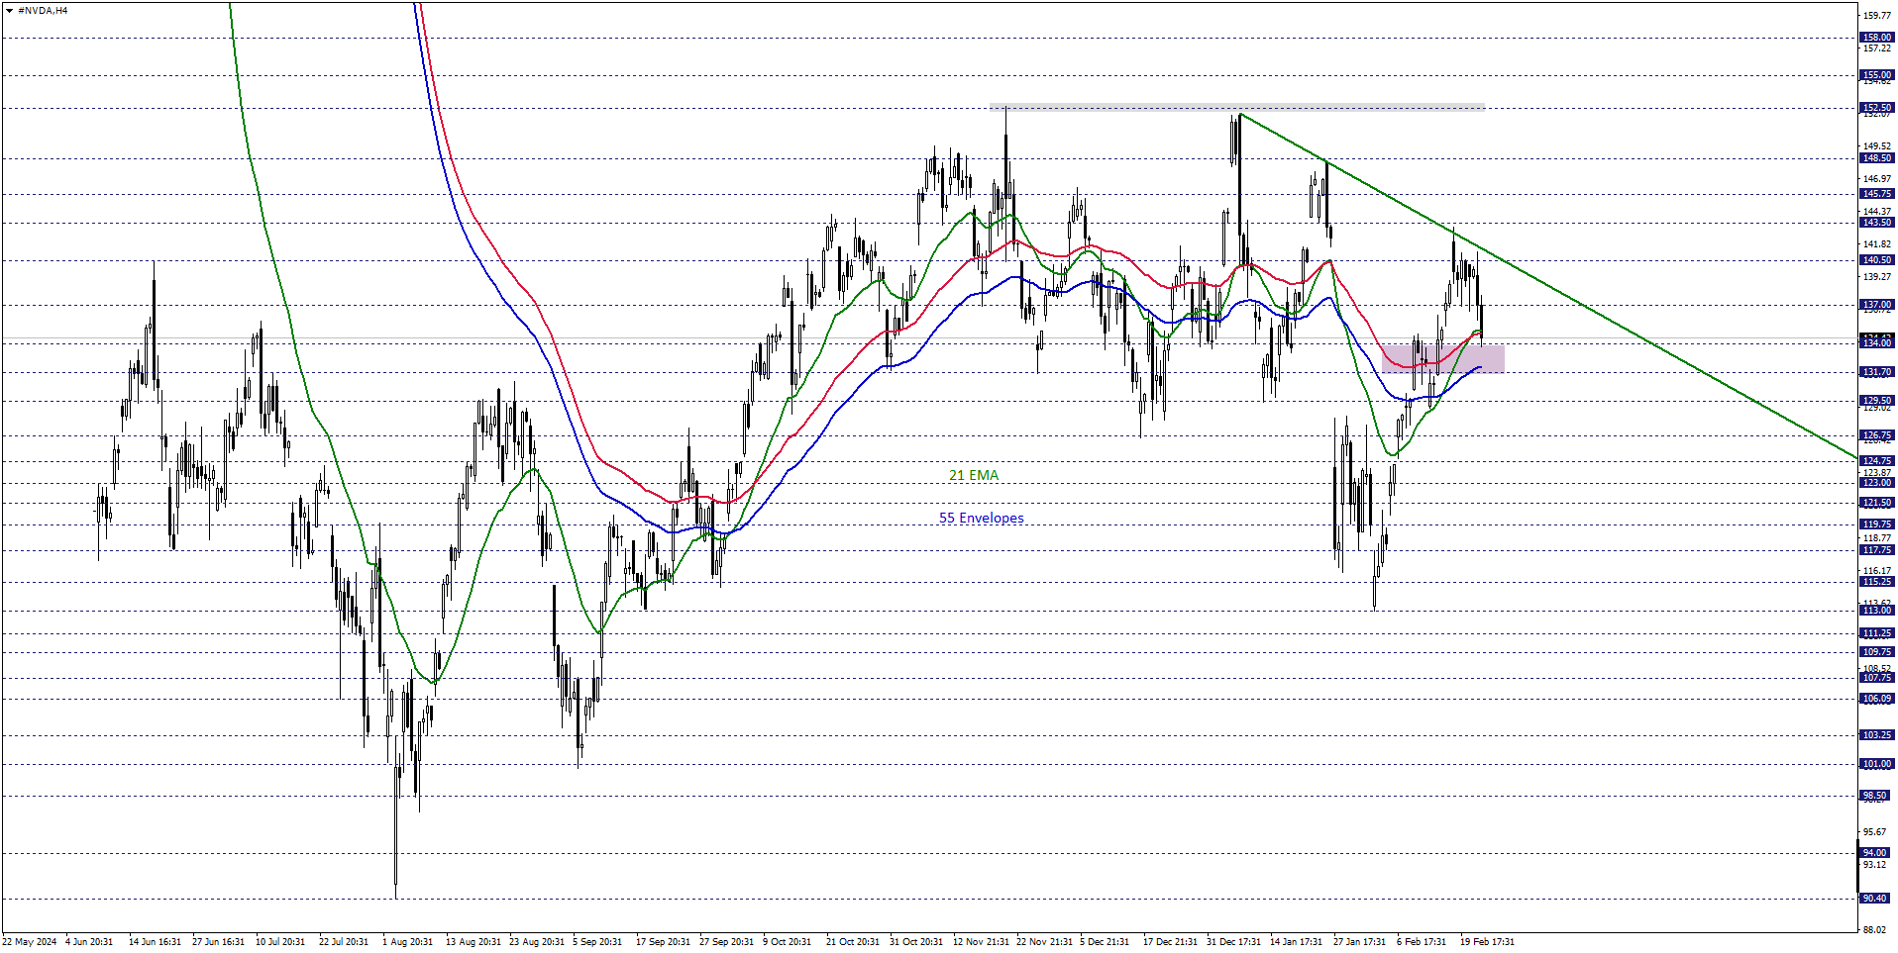Click the 119.75 price level label
The height and width of the screenshot is (953, 1898).
click(1876, 524)
